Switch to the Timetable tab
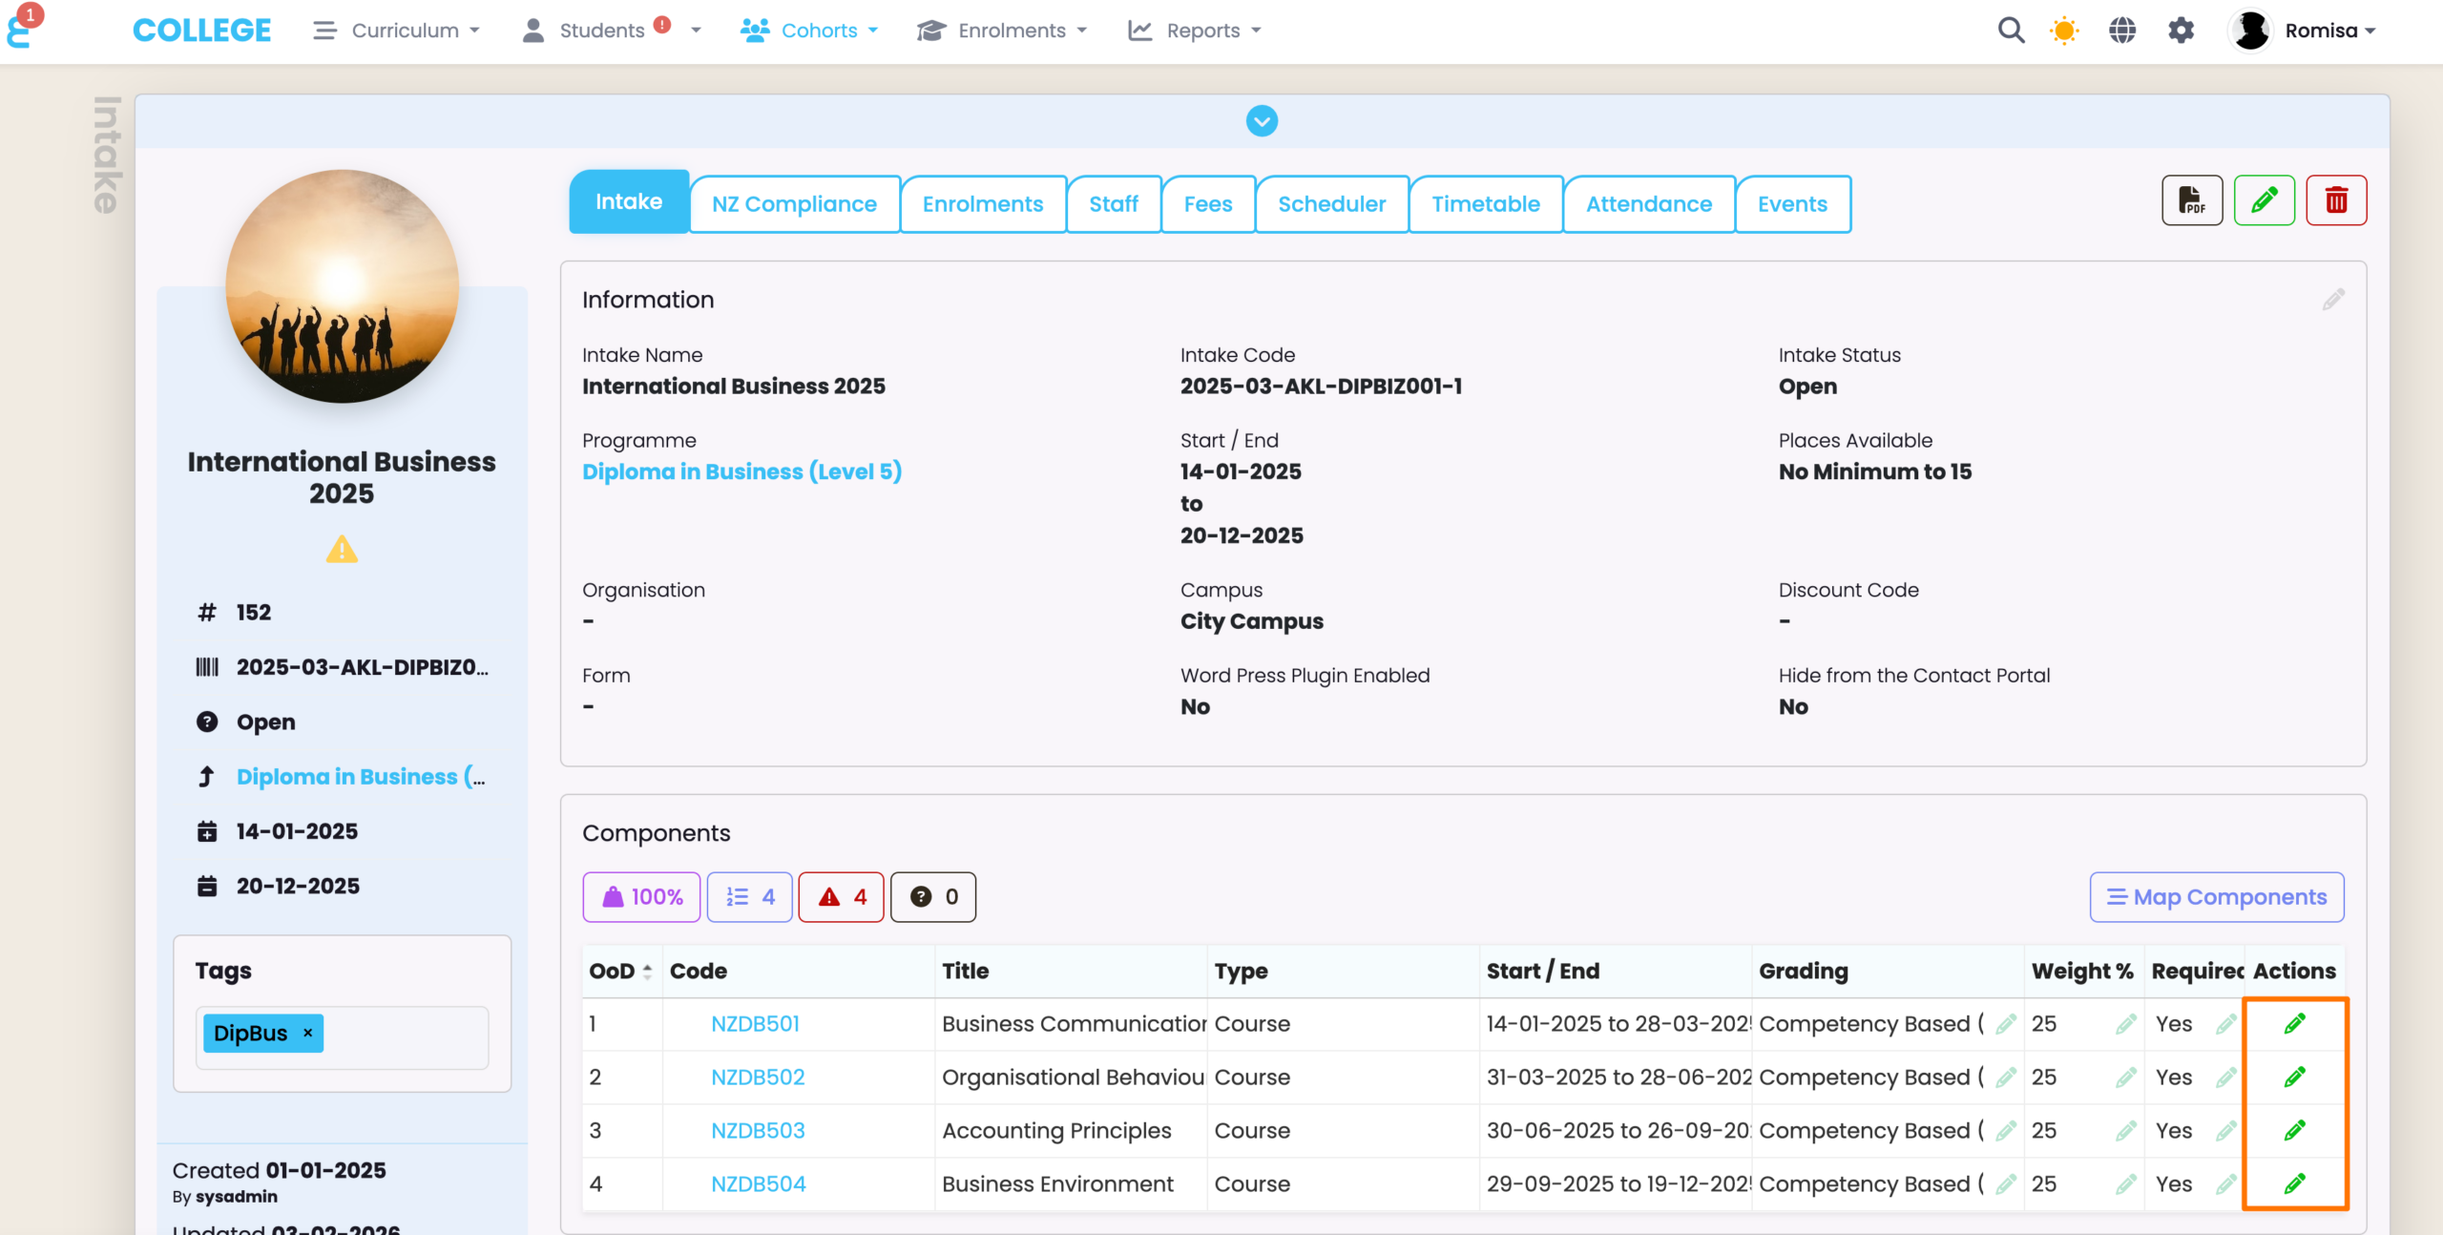This screenshot has width=2443, height=1235. [x=1485, y=204]
